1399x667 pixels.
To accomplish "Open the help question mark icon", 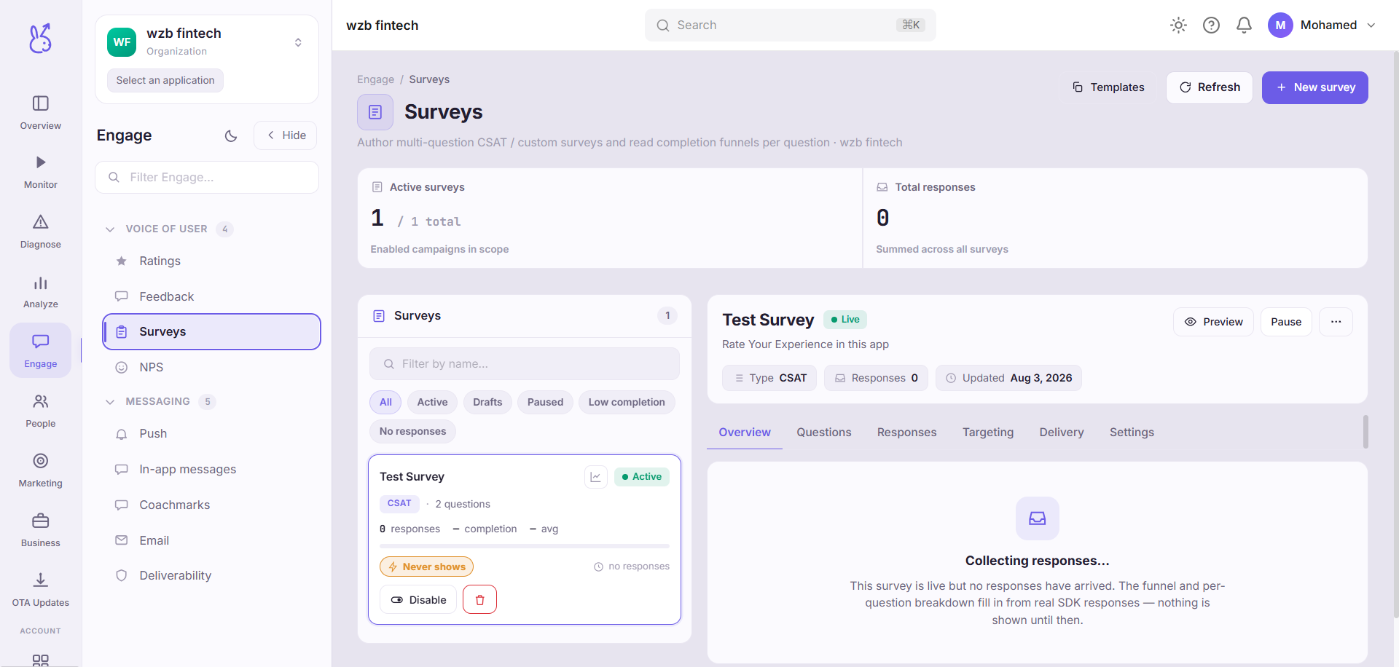I will click(x=1211, y=25).
